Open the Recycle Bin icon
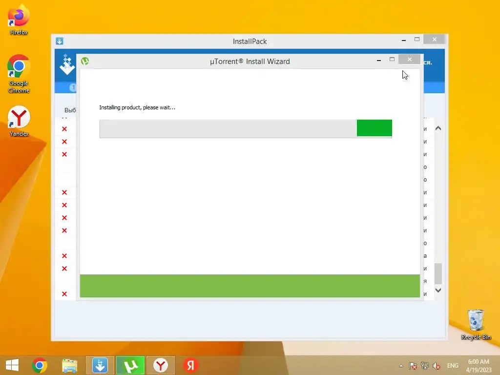This screenshot has width=500, height=375. [476, 325]
